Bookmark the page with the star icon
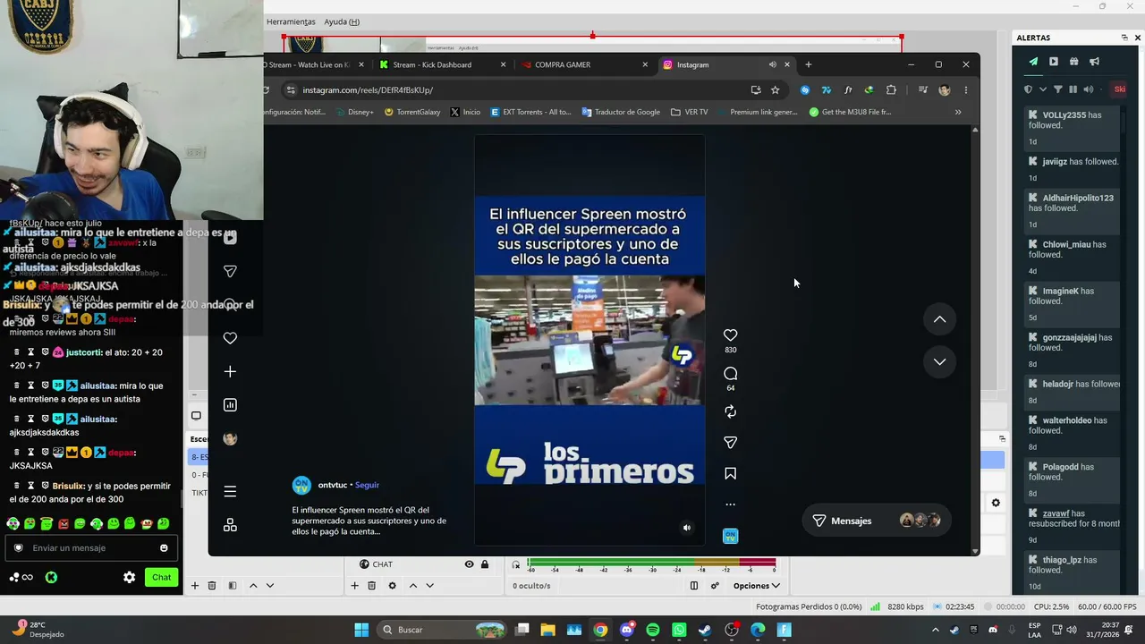Viewport: 1145px width, 644px height. (775, 89)
